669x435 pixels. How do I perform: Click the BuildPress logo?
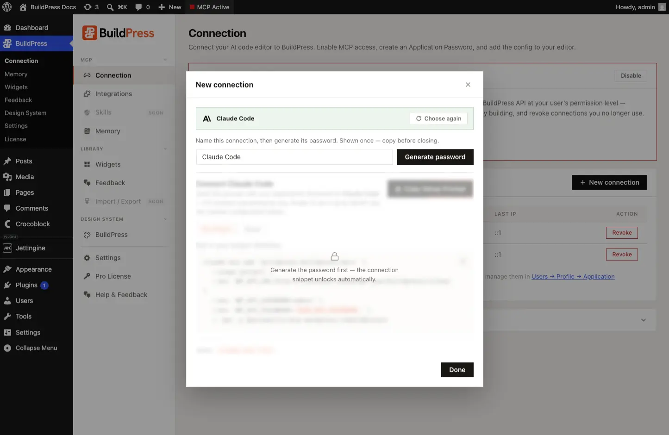coord(118,33)
